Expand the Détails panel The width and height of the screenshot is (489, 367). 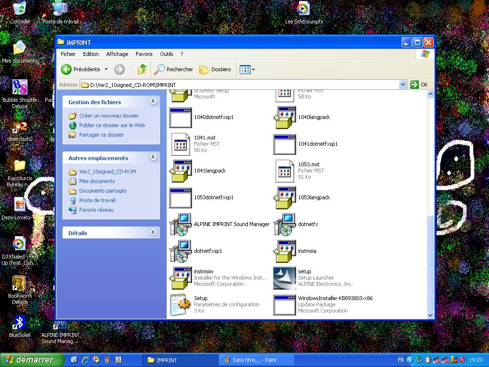pos(153,233)
